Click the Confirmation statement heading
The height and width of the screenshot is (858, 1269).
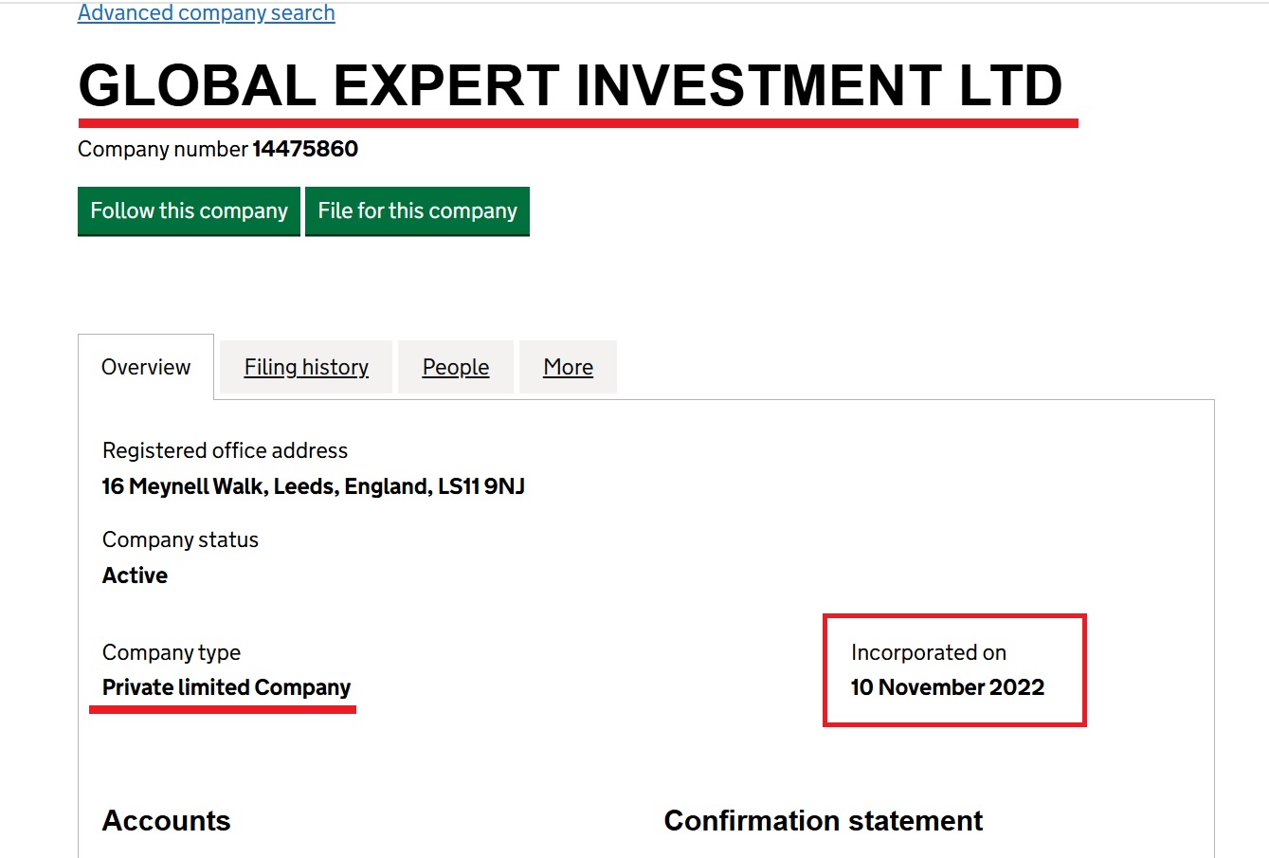(x=823, y=820)
